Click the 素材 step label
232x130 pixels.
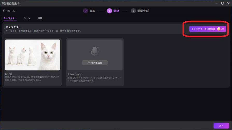(x=116, y=11)
